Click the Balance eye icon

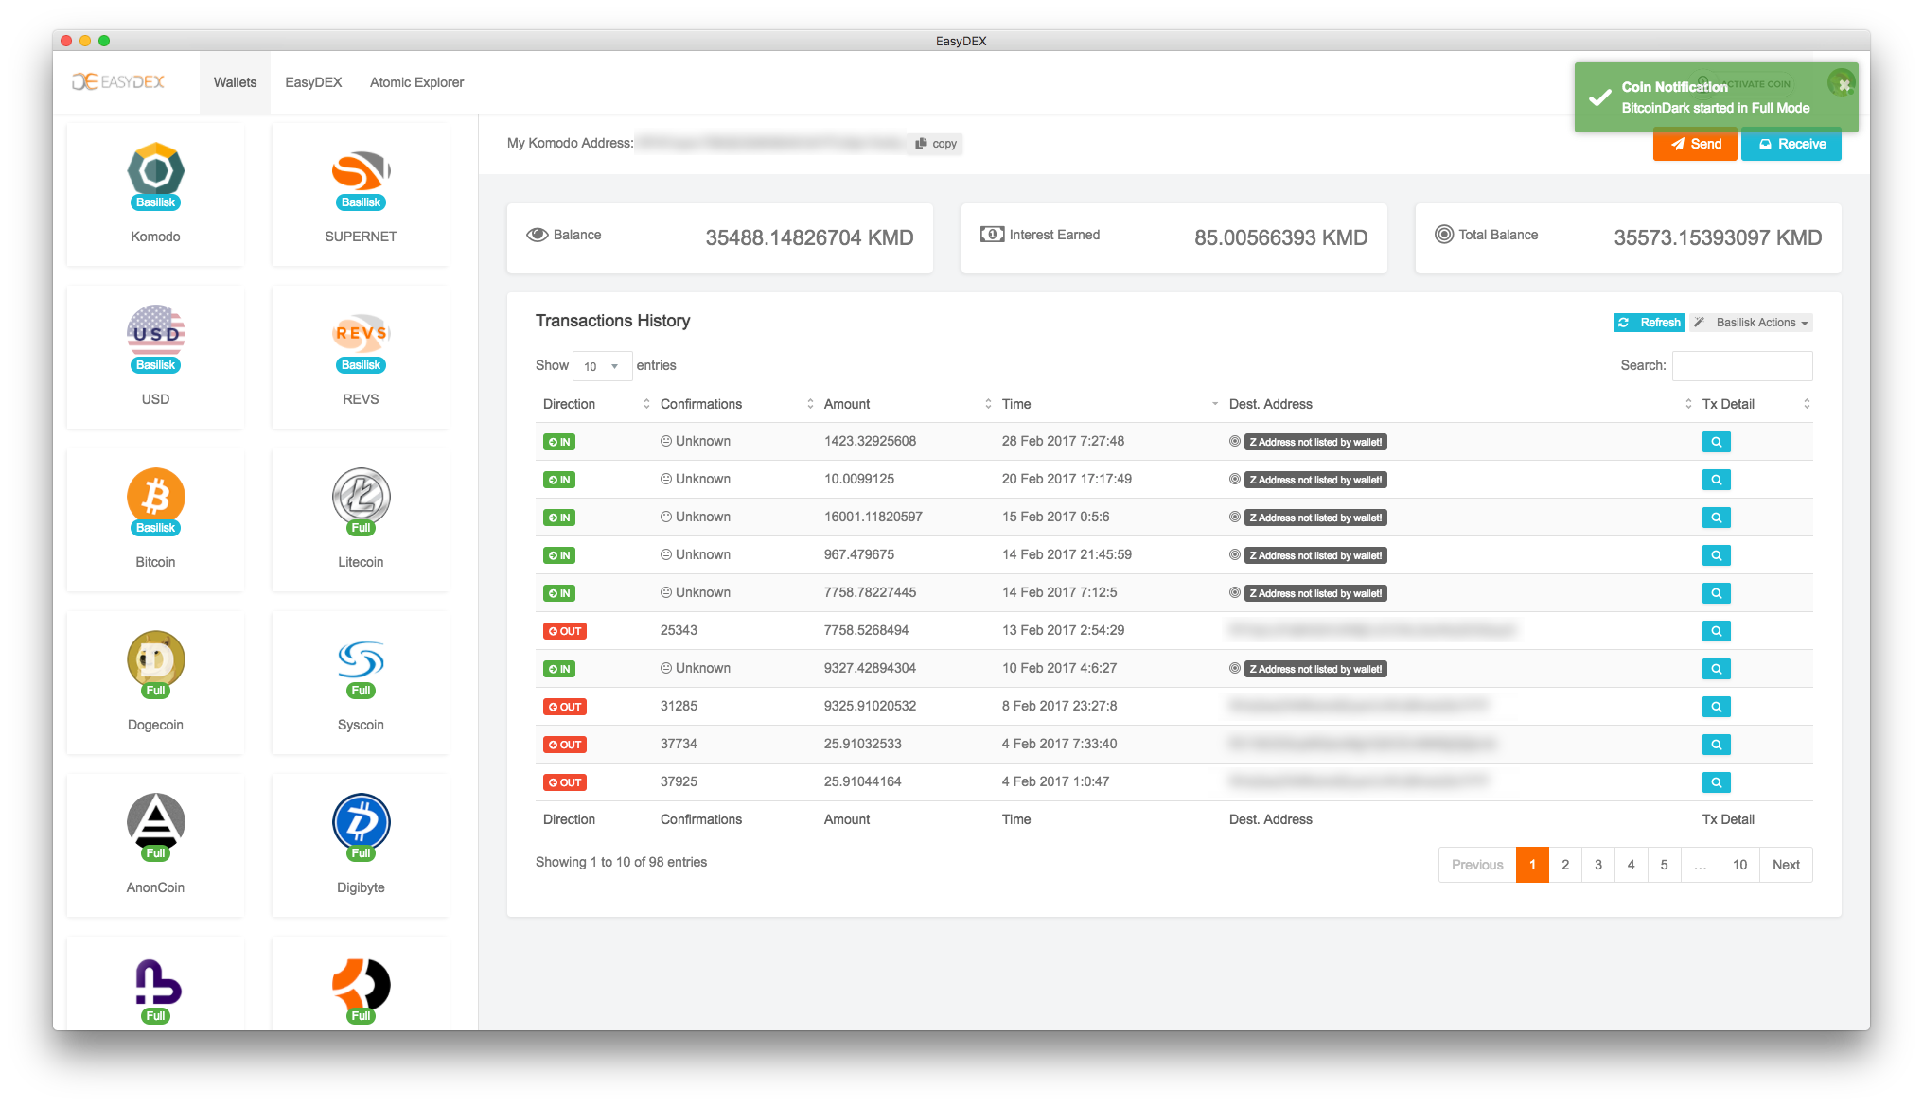click(538, 235)
